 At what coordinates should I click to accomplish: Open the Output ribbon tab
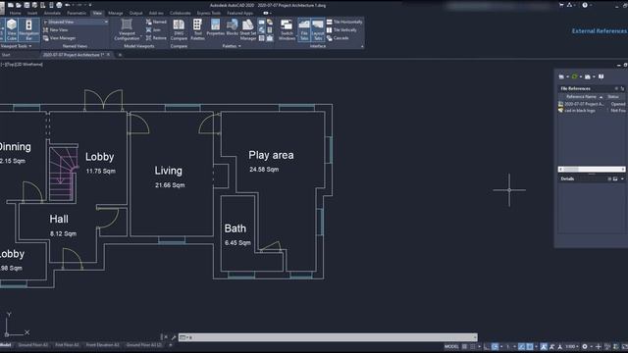(x=135, y=13)
